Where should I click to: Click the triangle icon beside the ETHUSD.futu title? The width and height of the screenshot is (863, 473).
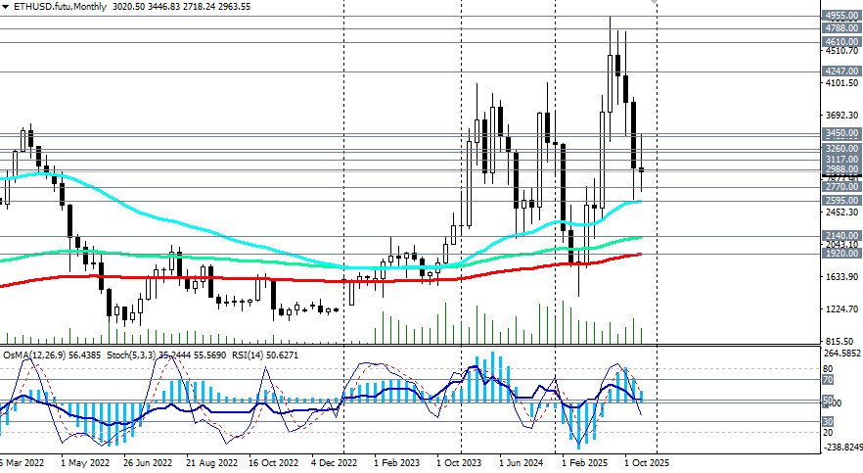coord(6,6)
